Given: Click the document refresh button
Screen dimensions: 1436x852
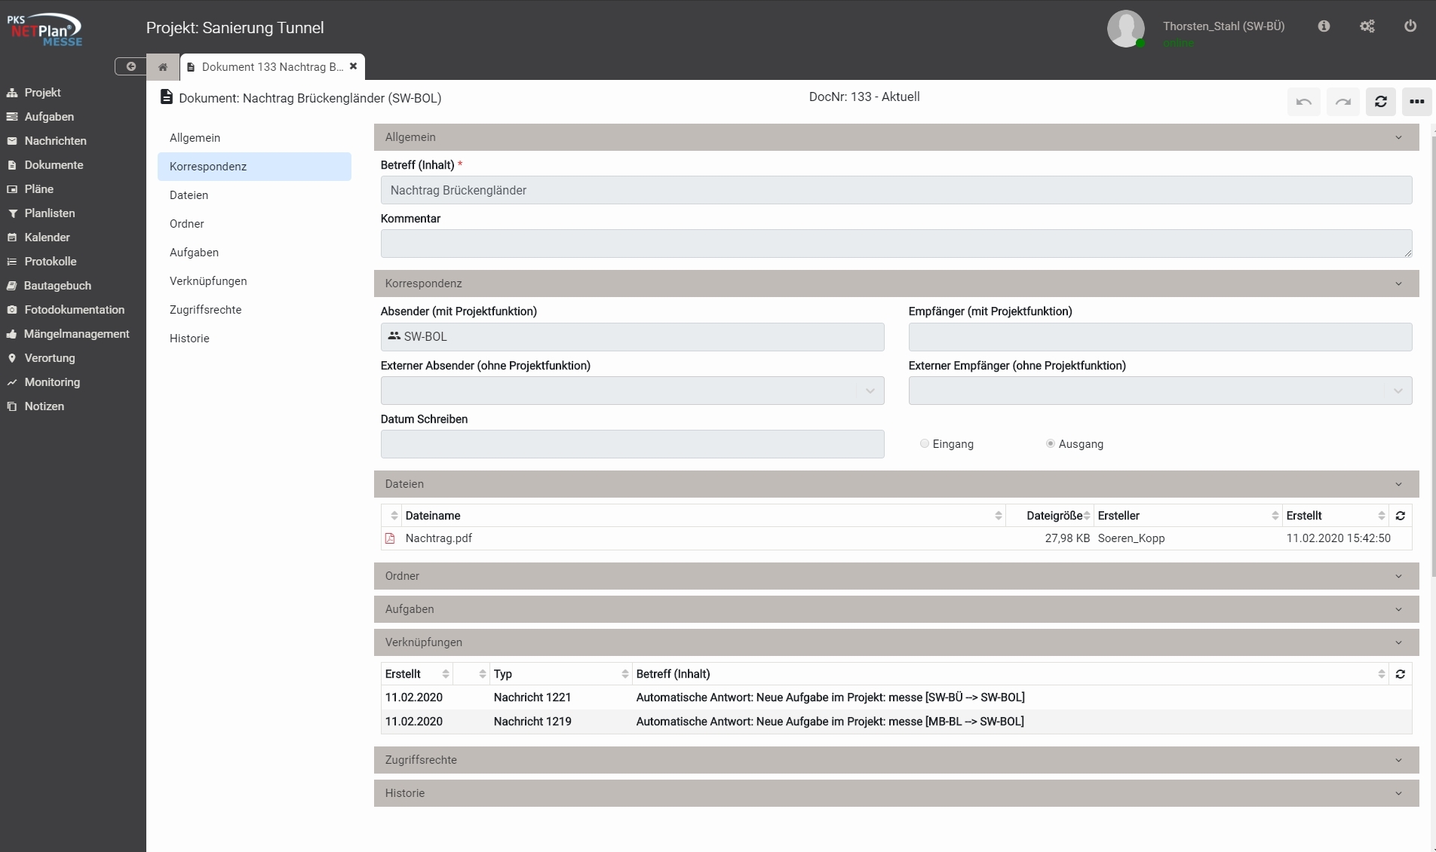Looking at the screenshot, I should [x=1381, y=102].
